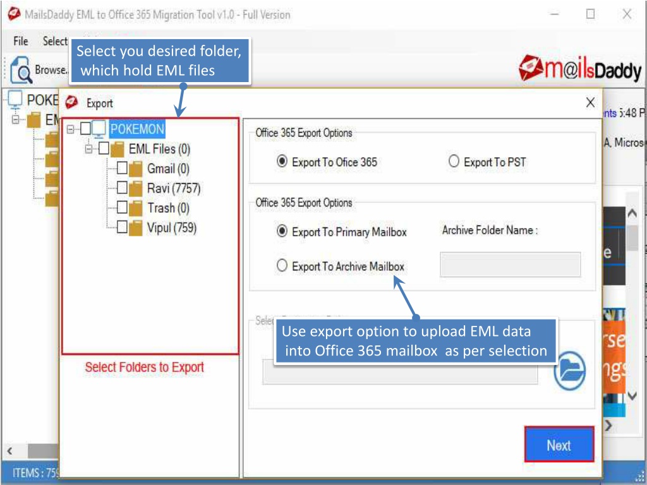Click the Browse toolbar label
Screen dimensions: 647x485
pos(51,69)
